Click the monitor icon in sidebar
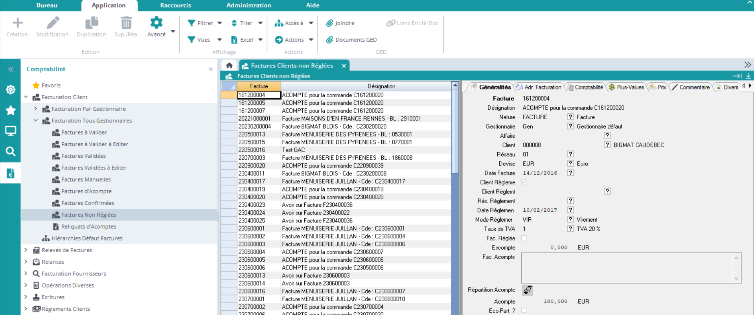The image size is (754, 315). click(x=11, y=131)
